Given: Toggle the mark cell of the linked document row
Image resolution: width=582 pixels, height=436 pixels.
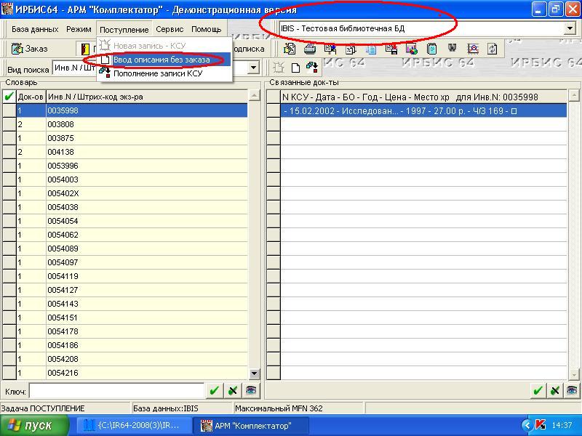Looking at the screenshot, I should [x=274, y=111].
